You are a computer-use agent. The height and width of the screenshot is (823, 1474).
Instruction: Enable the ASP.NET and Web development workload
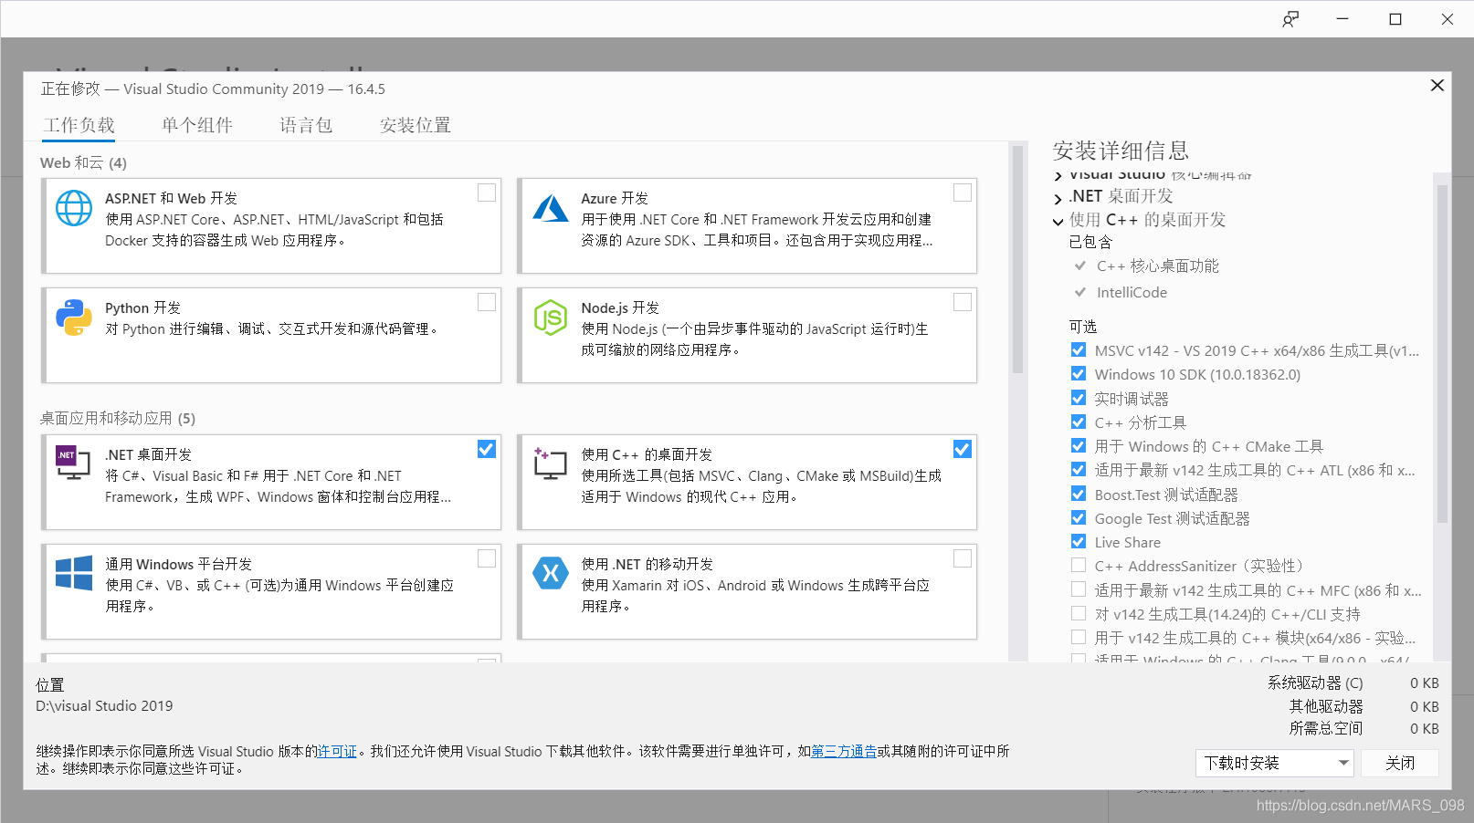(487, 193)
